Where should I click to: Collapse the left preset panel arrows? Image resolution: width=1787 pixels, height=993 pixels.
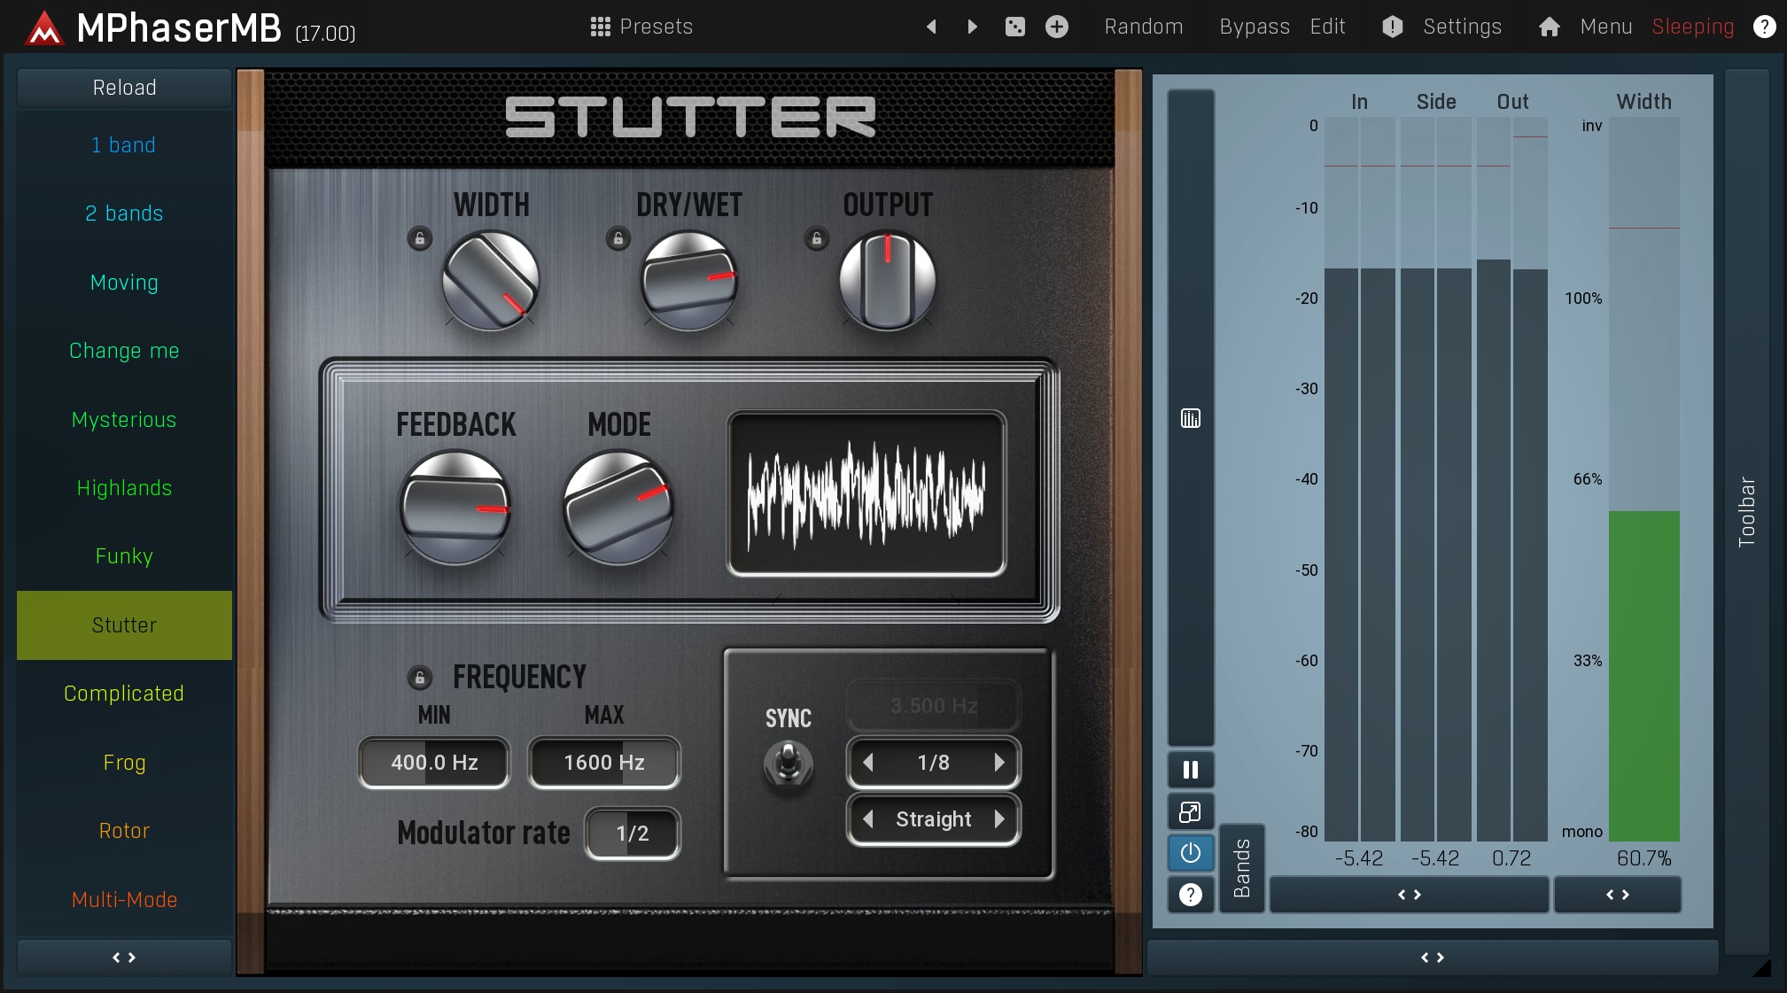tap(124, 958)
